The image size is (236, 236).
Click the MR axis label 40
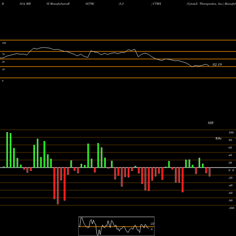tap(230, 155)
